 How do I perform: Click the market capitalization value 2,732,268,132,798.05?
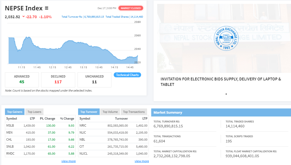pyautogui.click(x=172, y=156)
